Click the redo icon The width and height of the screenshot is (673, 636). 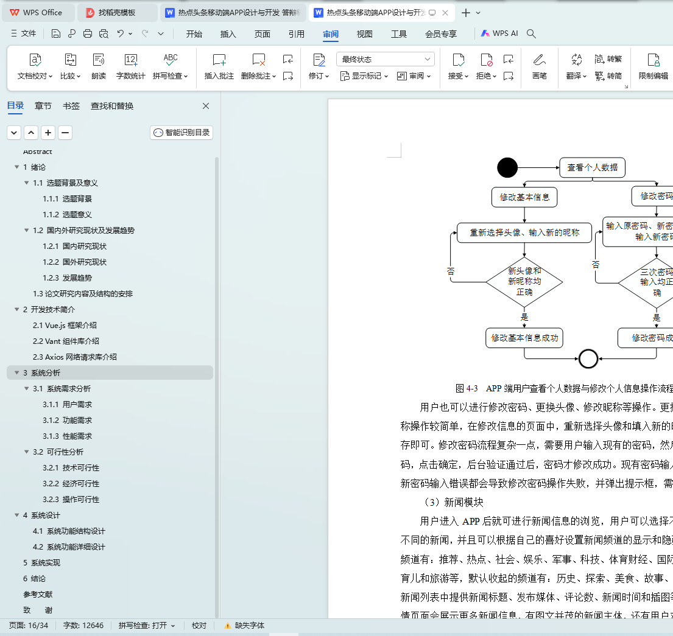(x=146, y=33)
